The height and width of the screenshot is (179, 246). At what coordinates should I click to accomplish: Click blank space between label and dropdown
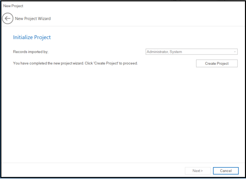99,52
